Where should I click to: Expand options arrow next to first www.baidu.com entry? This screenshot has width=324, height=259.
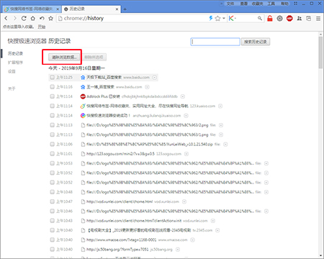click(x=155, y=77)
